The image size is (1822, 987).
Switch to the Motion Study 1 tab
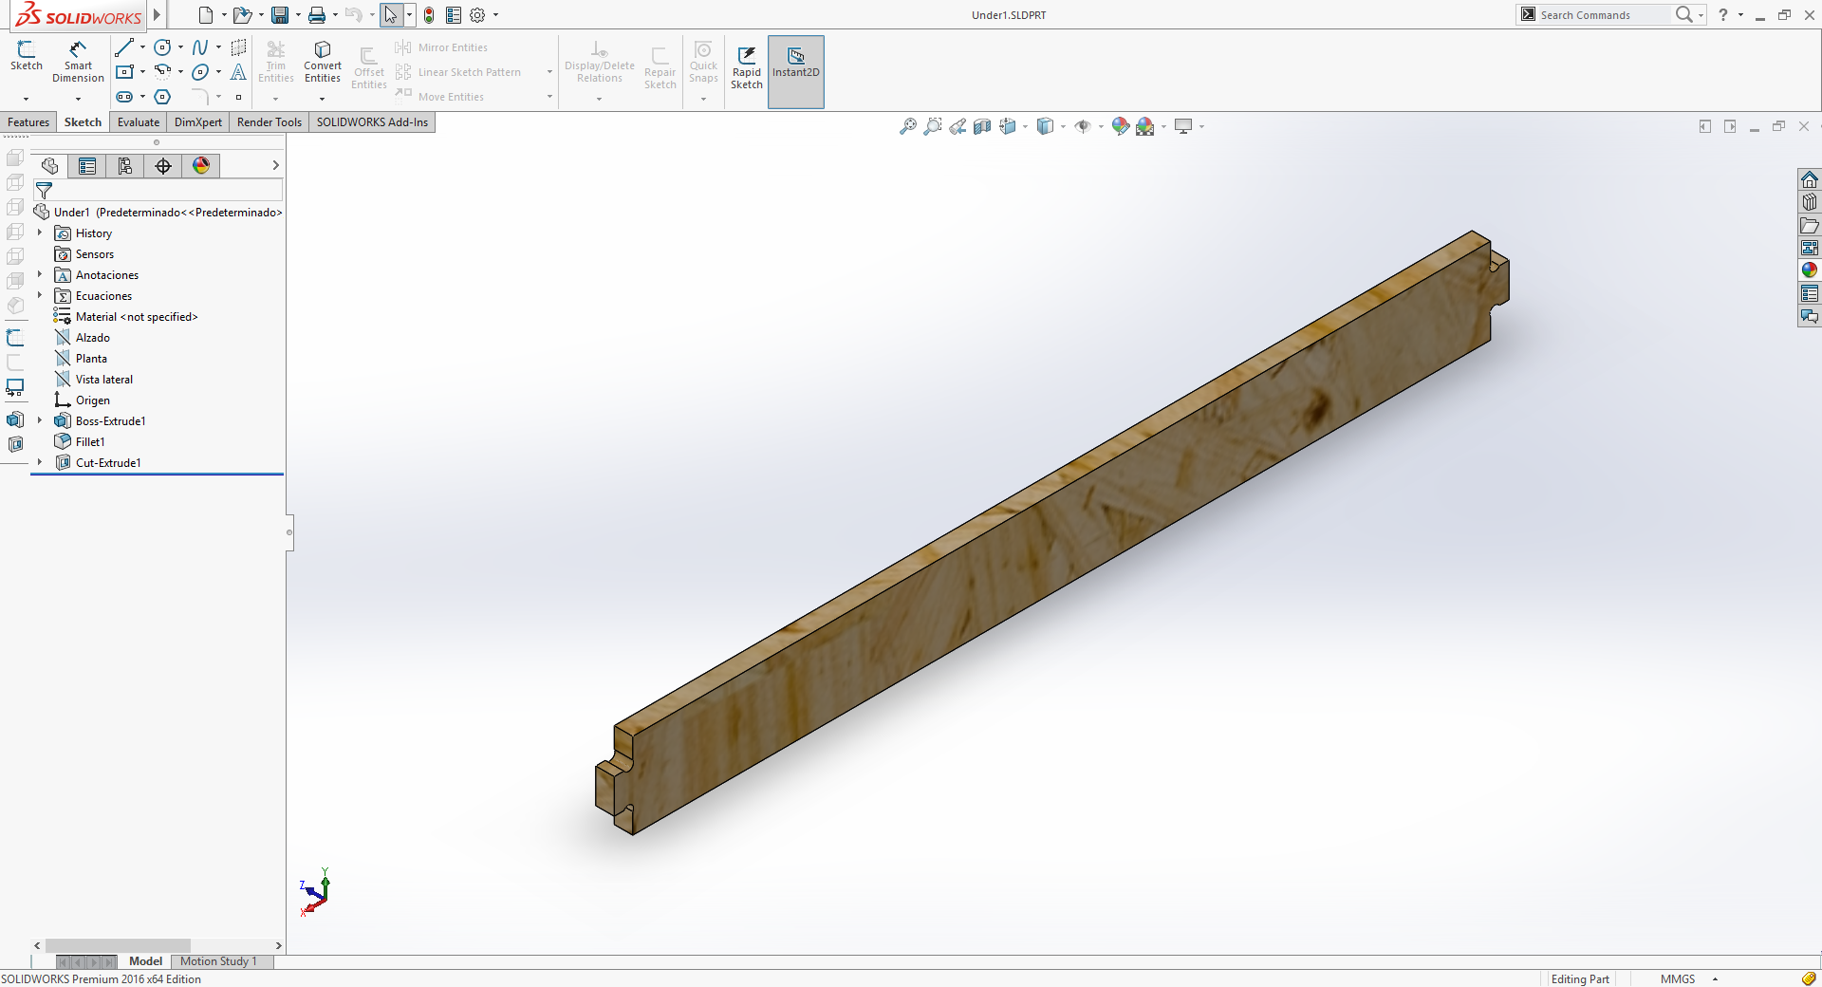click(218, 961)
